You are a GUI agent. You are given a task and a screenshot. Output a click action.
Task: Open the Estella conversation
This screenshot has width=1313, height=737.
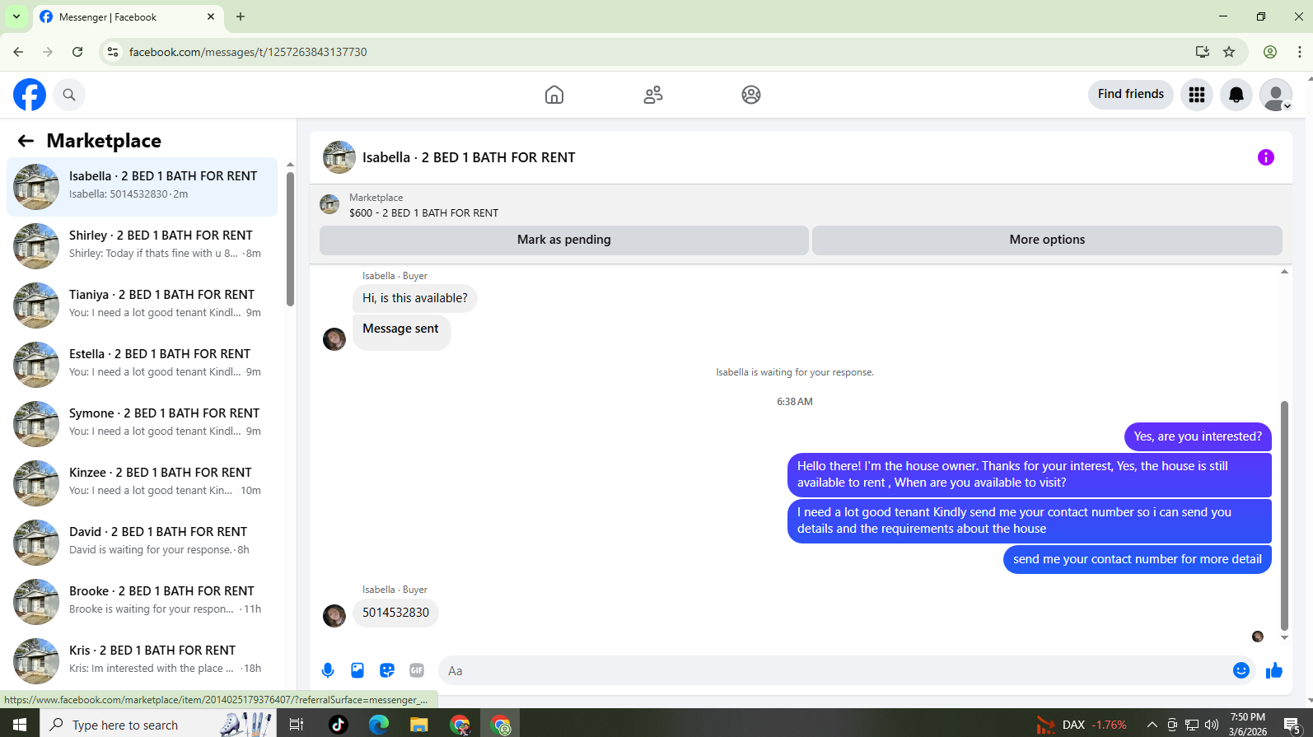pyautogui.click(x=142, y=364)
